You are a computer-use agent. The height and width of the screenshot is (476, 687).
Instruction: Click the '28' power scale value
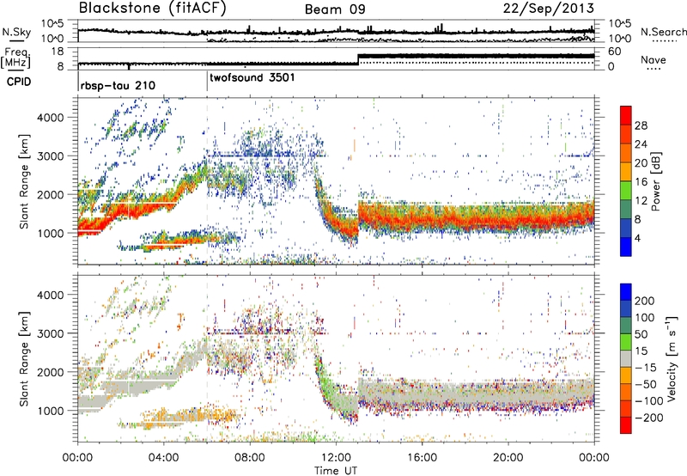pos(641,125)
